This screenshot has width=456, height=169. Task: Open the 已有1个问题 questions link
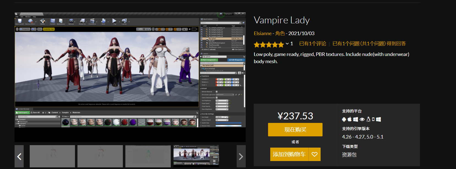point(369,44)
